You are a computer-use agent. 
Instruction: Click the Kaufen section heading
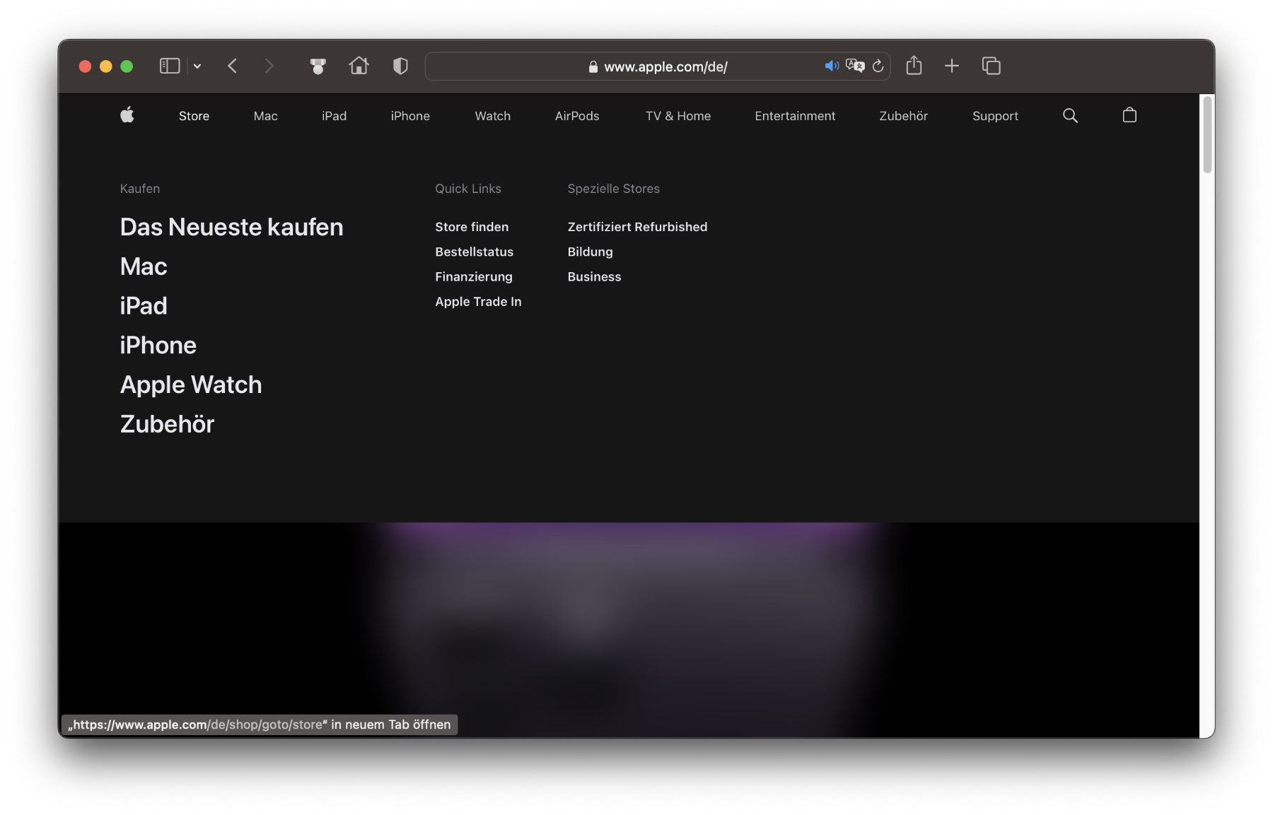[140, 189]
